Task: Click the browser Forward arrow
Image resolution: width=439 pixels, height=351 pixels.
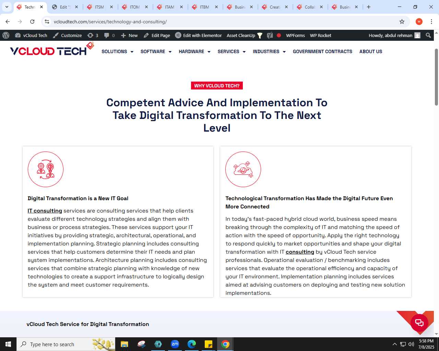Action: pos(20,22)
